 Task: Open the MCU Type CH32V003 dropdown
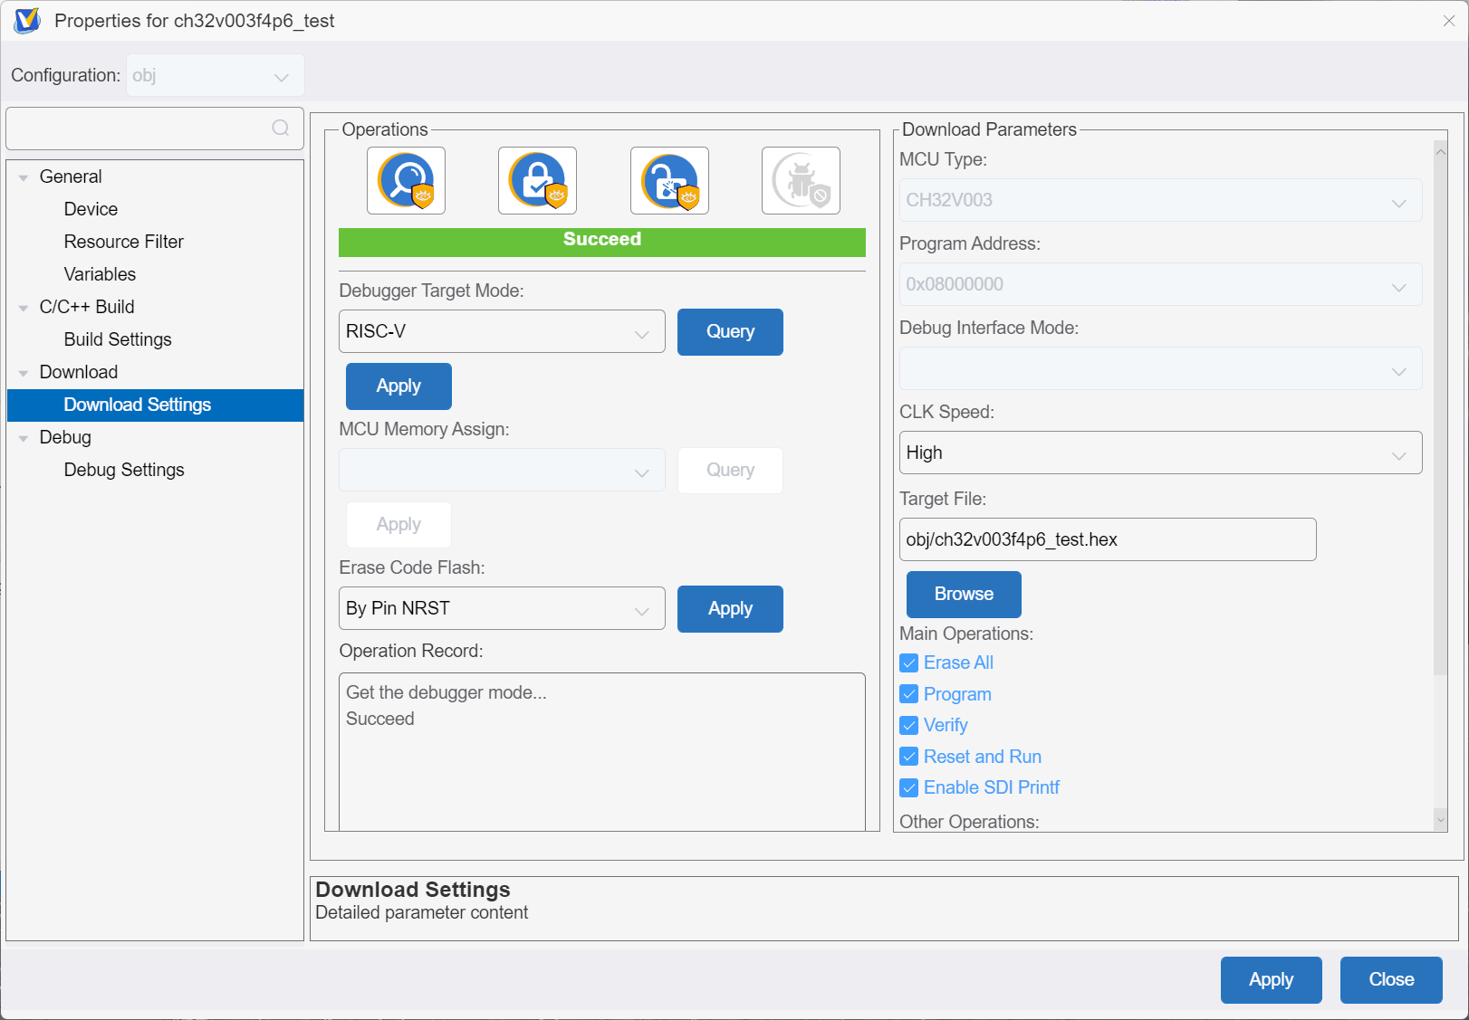coord(1161,200)
